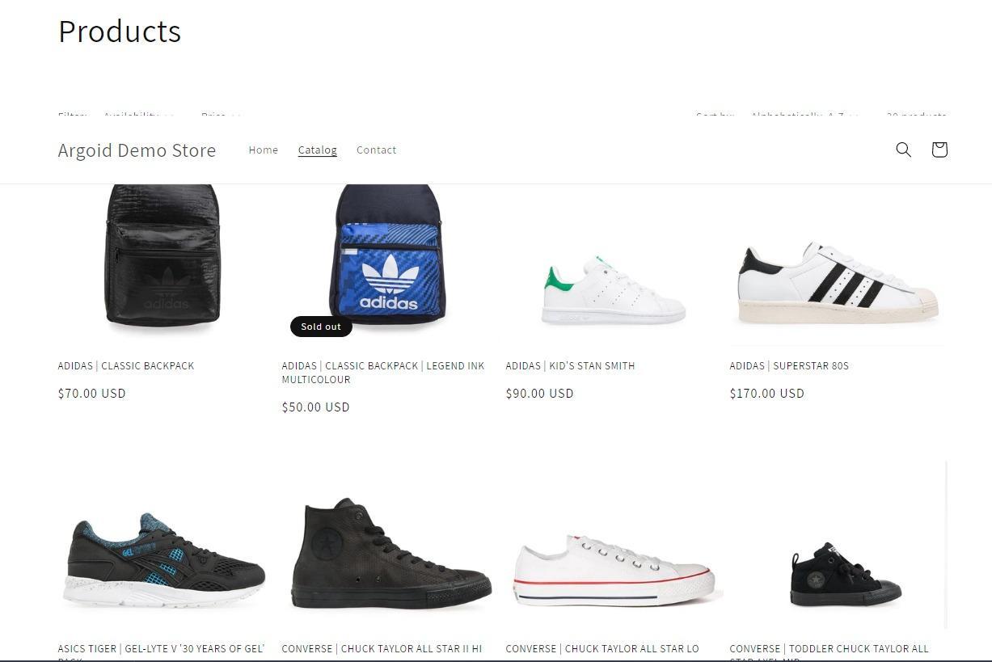
Task: Go to the Home menu item
Action: 264,150
